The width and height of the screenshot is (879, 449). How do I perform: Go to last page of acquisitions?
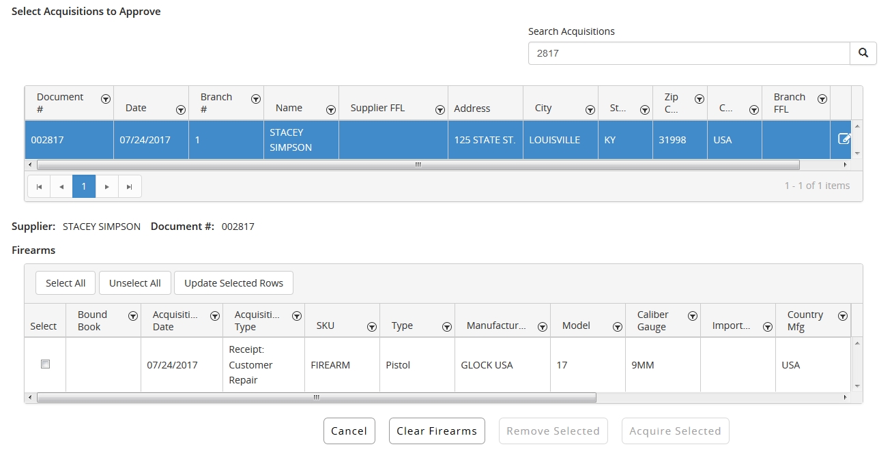[130, 186]
